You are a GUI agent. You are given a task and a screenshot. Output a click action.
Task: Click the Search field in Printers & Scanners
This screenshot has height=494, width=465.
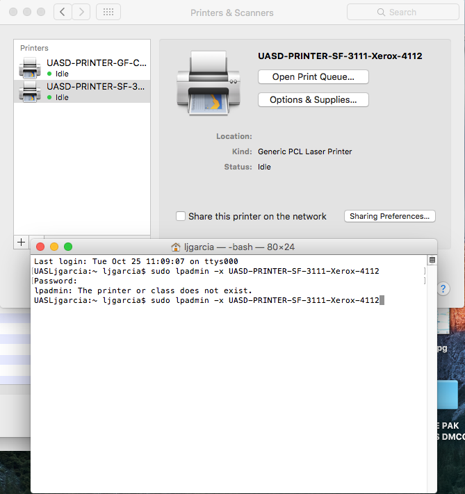click(x=402, y=12)
